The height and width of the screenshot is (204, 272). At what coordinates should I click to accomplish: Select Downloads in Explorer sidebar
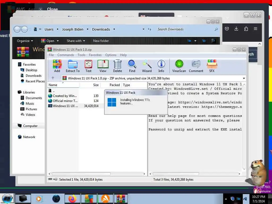pos(33,76)
